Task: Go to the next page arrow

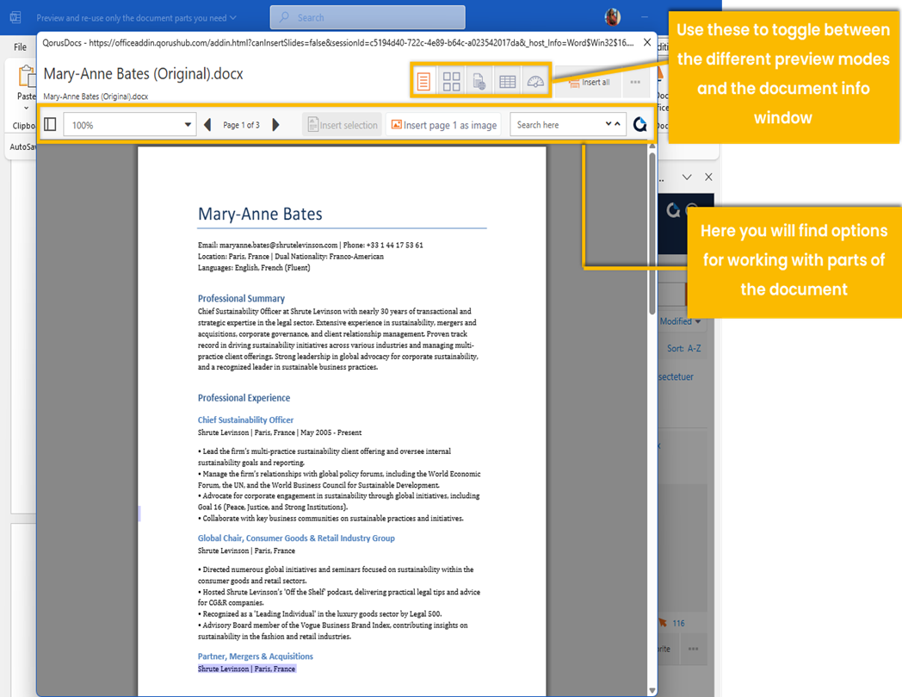Action: tap(275, 124)
